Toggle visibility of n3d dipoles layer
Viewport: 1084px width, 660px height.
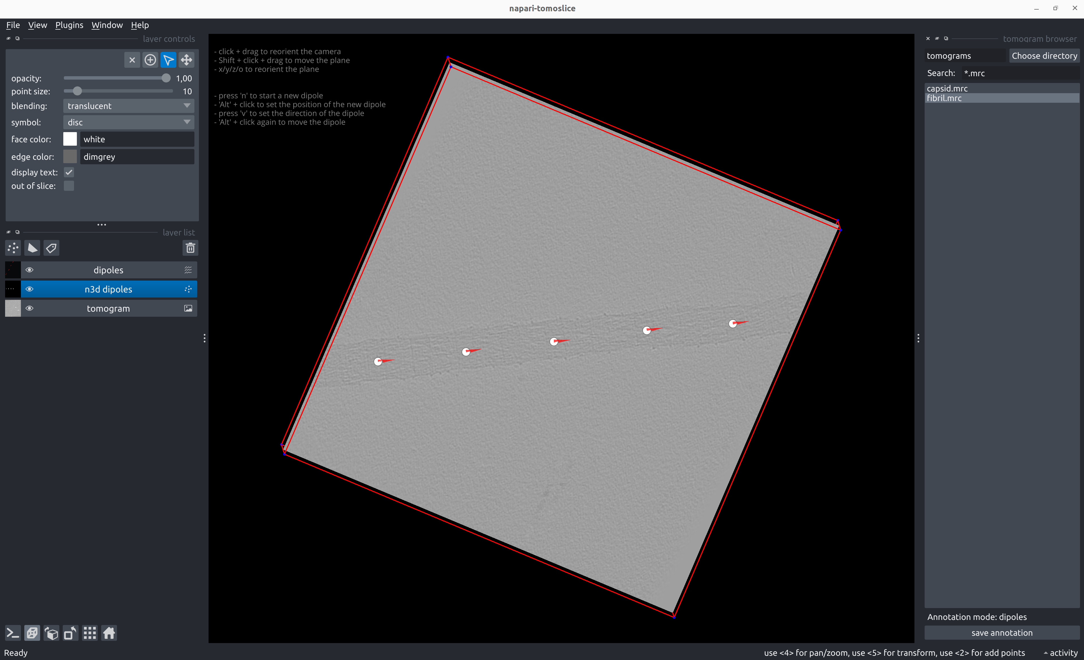(x=29, y=289)
